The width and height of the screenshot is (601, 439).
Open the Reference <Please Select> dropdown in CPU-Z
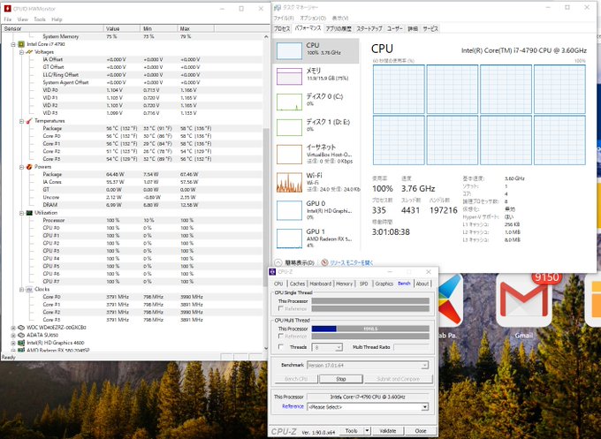(368, 407)
